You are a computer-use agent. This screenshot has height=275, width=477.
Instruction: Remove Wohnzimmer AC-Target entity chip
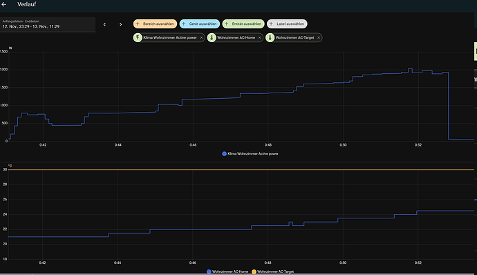(x=319, y=38)
